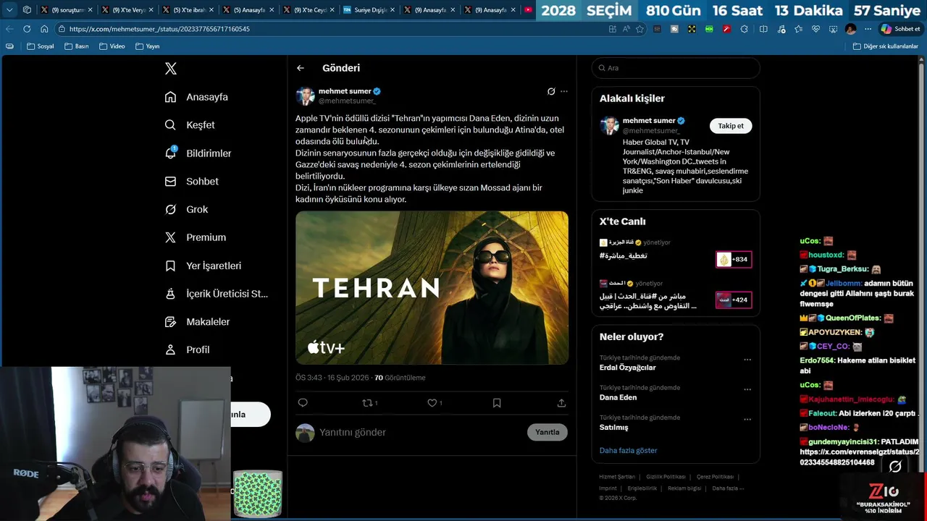This screenshot has height=521, width=927.
Task: Add page to favorites with star icon
Action: coord(639,29)
